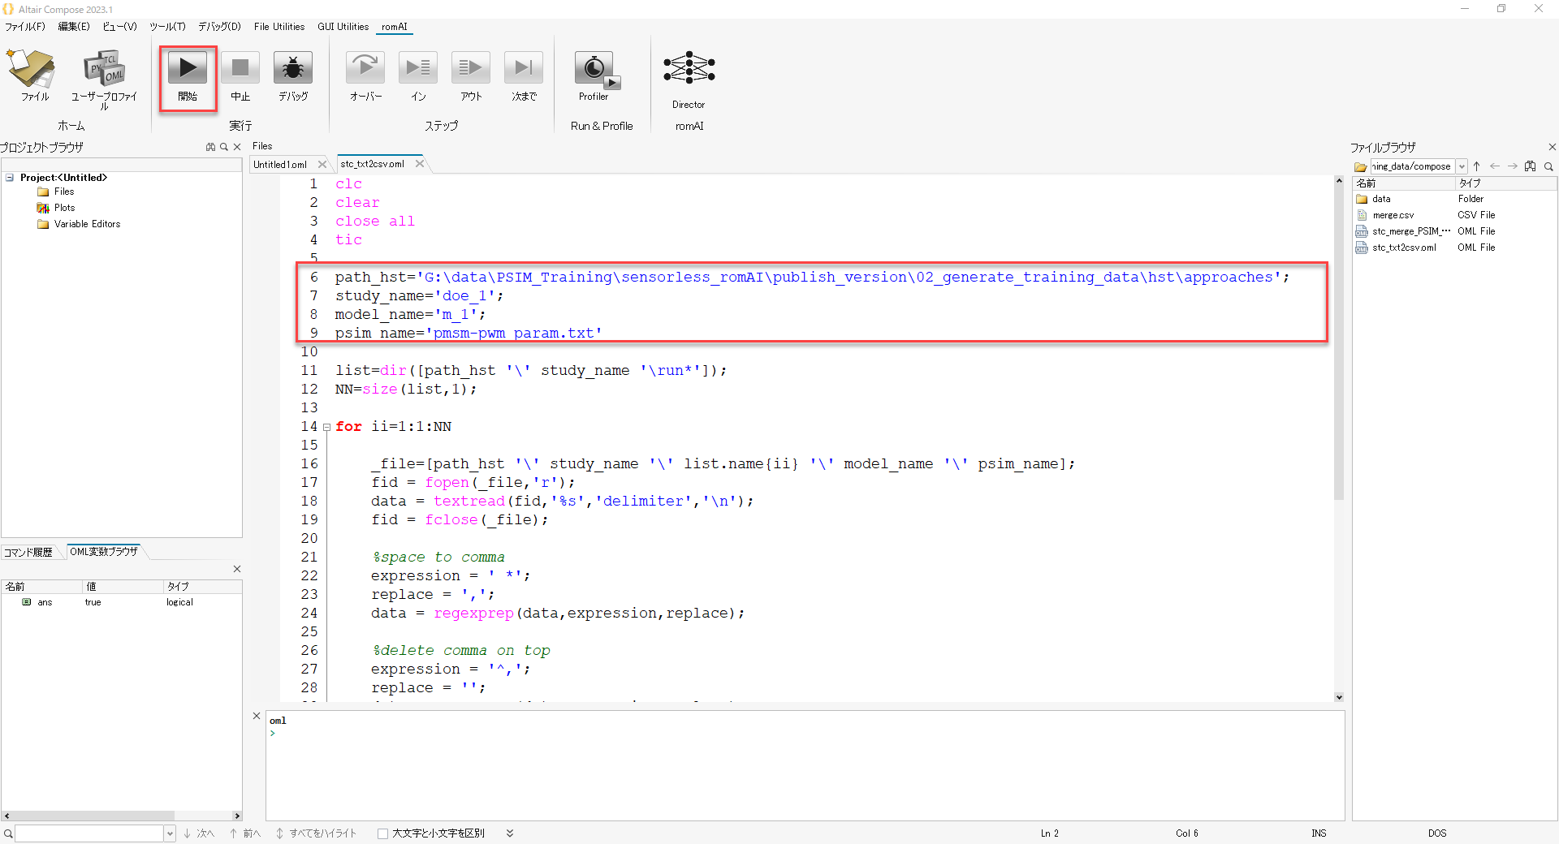Select Plots in project tree
The height and width of the screenshot is (844, 1559).
(x=64, y=208)
